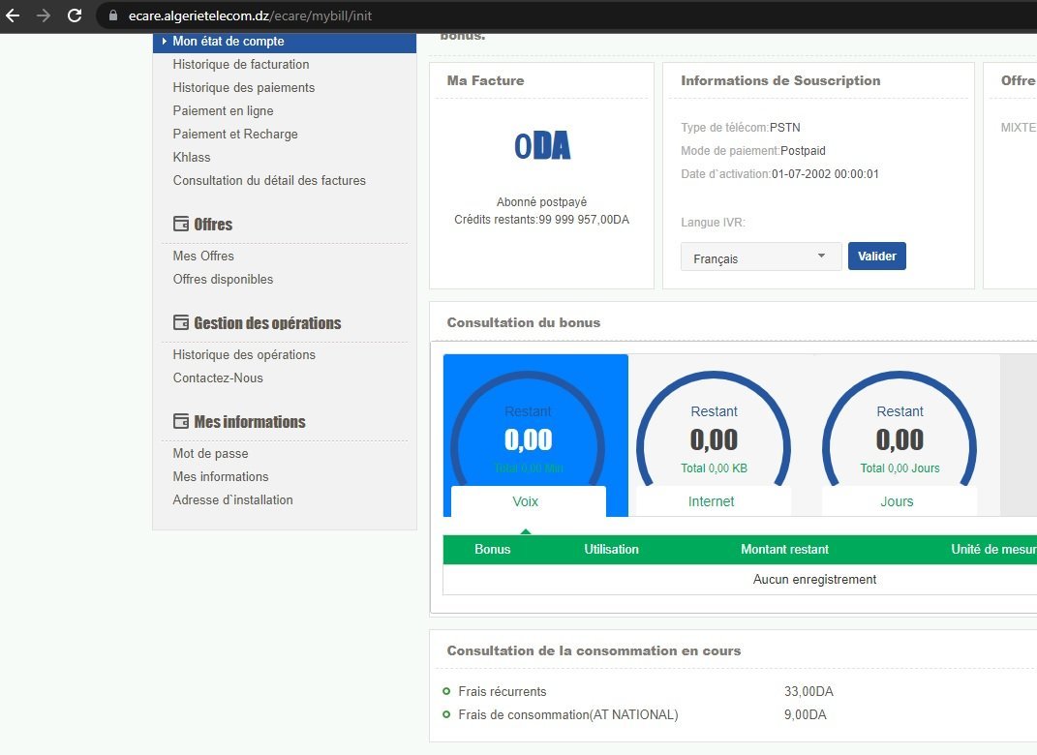This screenshot has height=755, width=1037.
Task: Open Historique de facturation link
Action: (241, 64)
